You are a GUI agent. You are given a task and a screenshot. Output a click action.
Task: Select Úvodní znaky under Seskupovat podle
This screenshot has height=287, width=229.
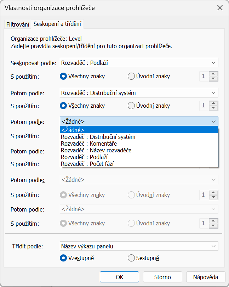pos(131,76)
